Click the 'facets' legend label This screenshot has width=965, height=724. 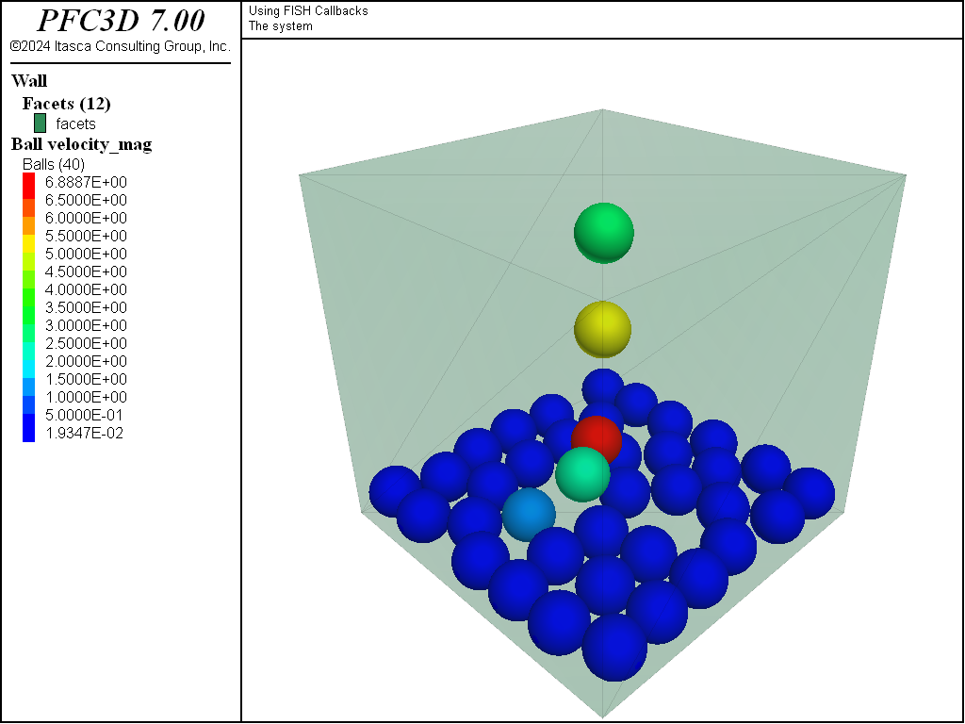coord(75,123)
